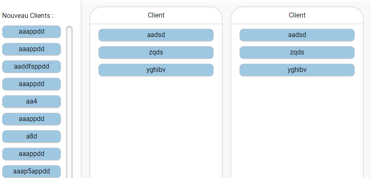Select aaappdd item just above aaap5appdd
The height and width of the screenshot is (178, 371).
point(32,154)
